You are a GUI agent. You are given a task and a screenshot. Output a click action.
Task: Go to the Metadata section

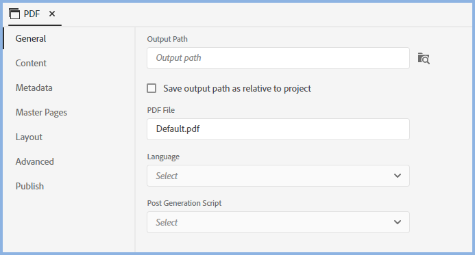coord(34,88)
